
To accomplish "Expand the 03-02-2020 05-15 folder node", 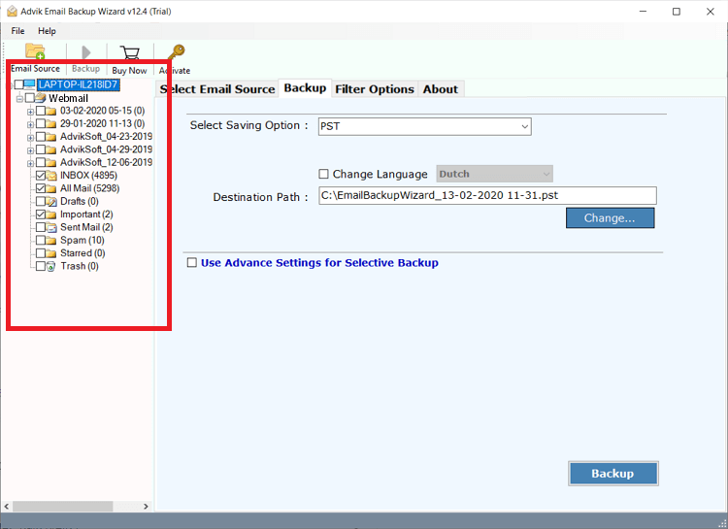I will pyautogui.click(x=30, y=112).
